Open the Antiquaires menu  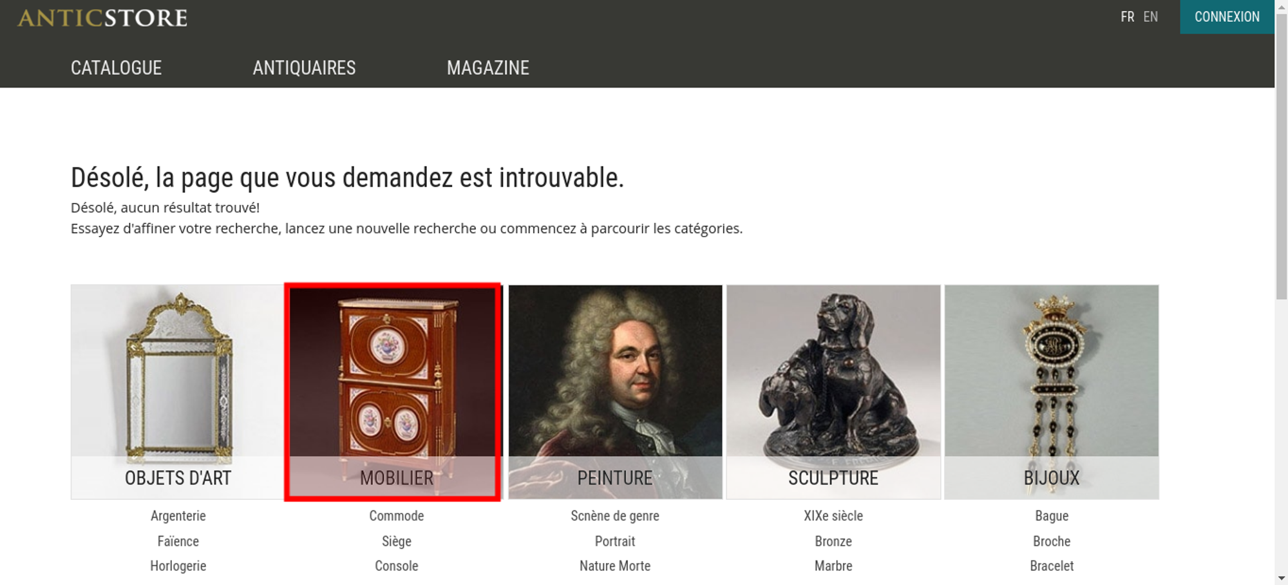pyautogui.click(x=304, y=68)
